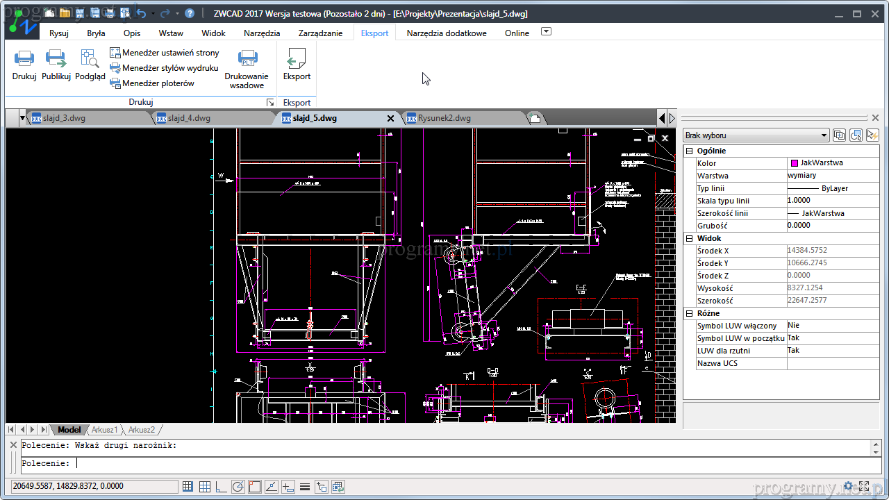
Task: Switch to the slajd_3.dwg document tab
Action: coord(64,118)
